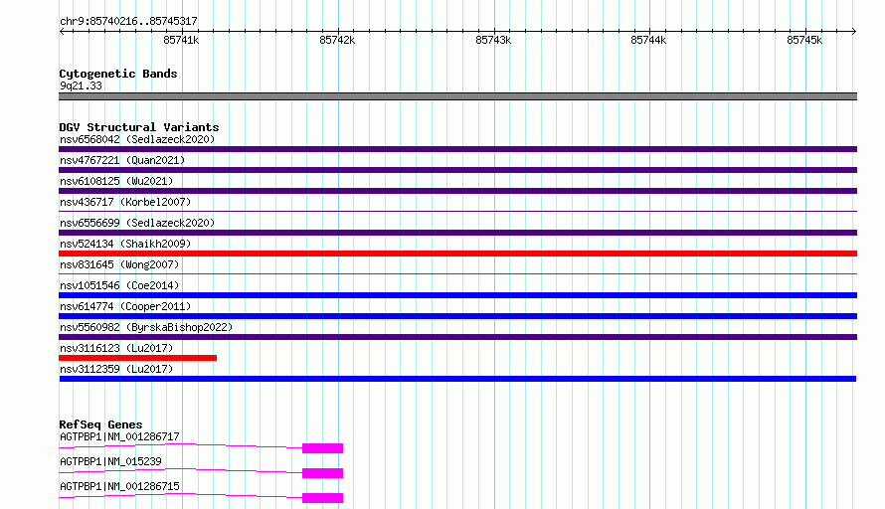The width and height of the screenshot is (885, 509).
Task: Click the 85745k ruler tick label
Action: pos(804,40)
